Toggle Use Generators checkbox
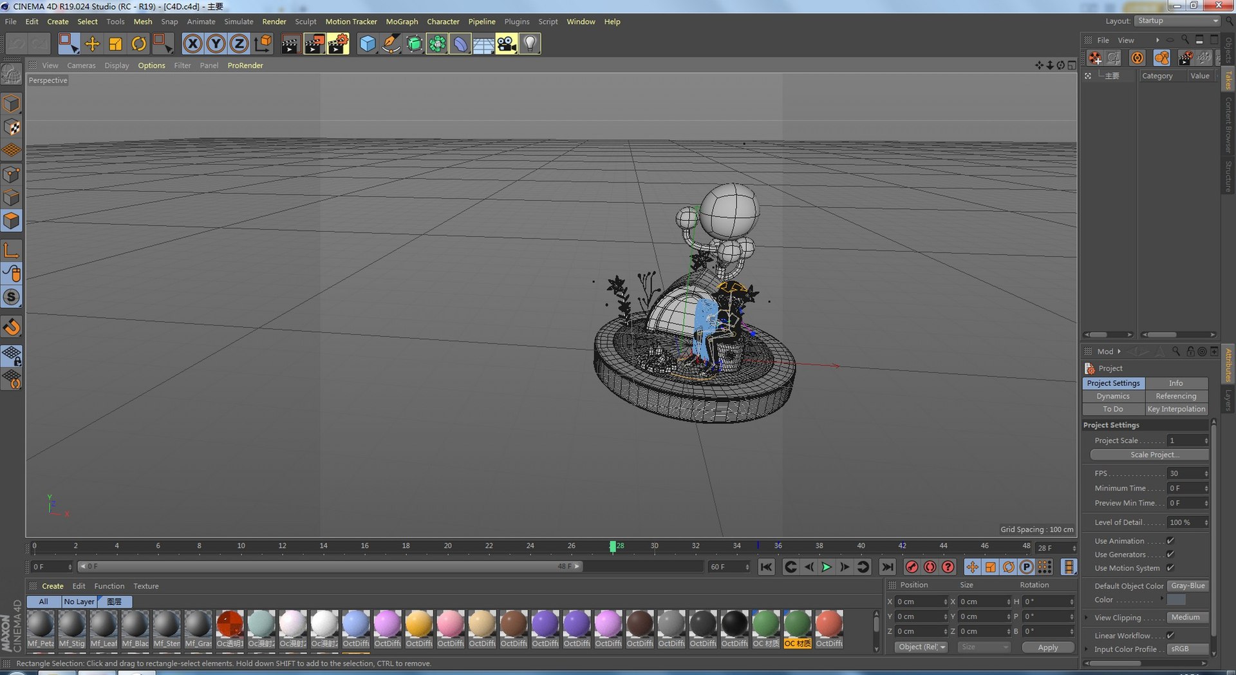The height and width of the screenshot is (675, 1236). tap(1170, 555)
